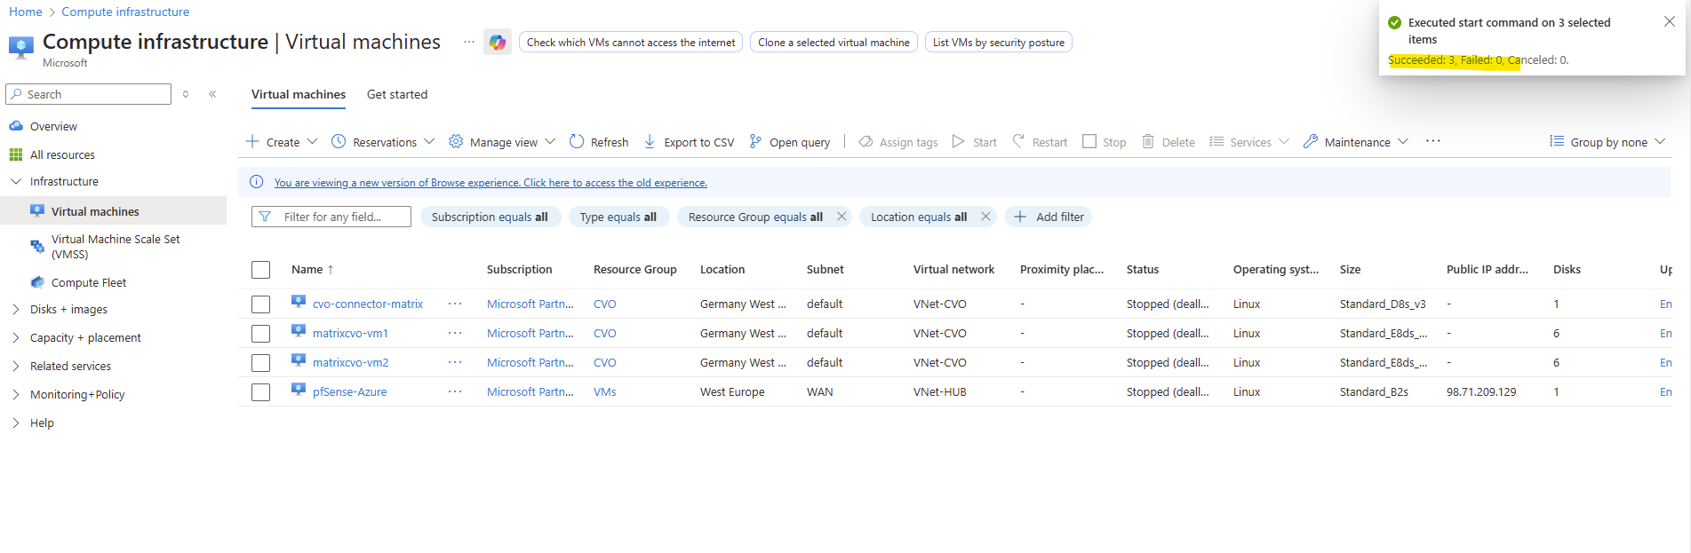Check the matrixcvo-vm2 row checkbox
The width and height of the screenshot is (1691, 553).
tap(260, 363)
